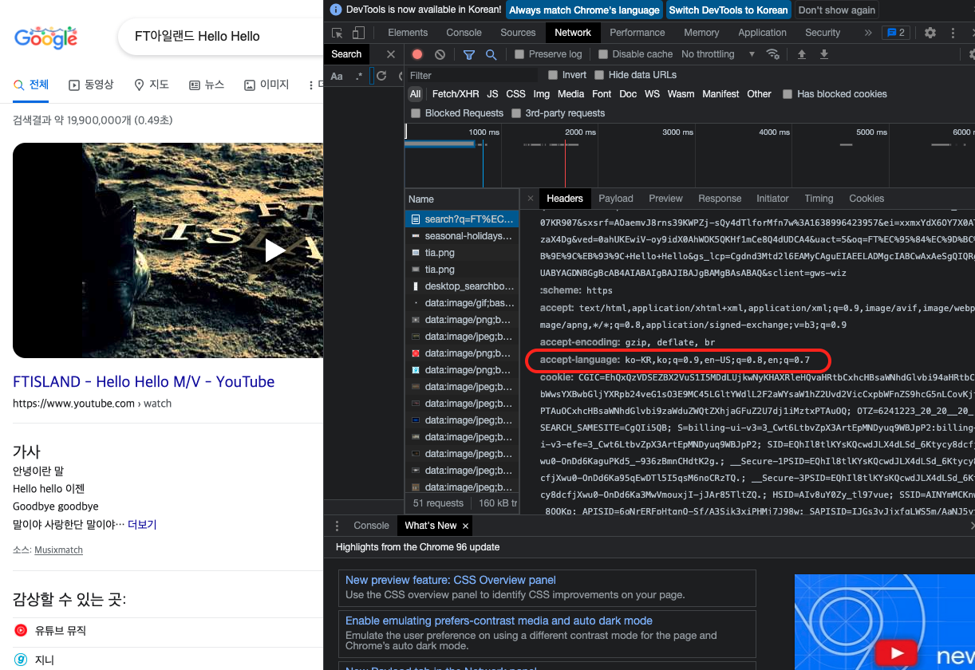Open the Timing tab
975x670 pixels.
tap(819, 199)
